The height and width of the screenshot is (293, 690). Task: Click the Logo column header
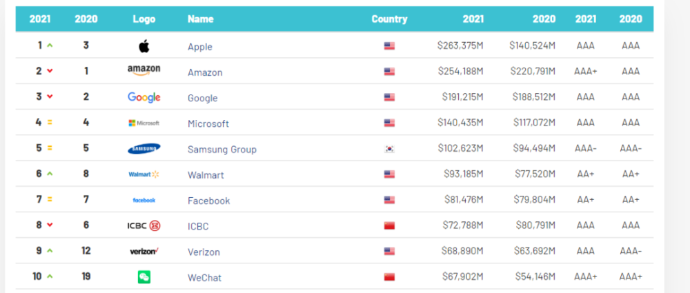[144, 19]
